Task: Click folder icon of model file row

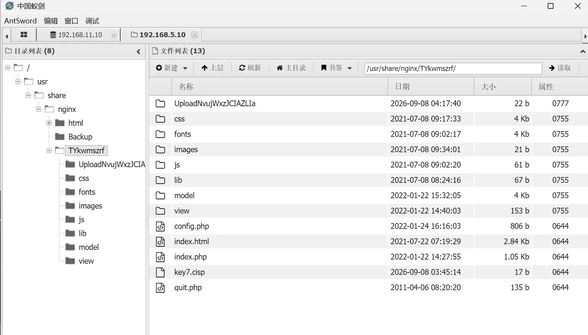Action: click(x=160, y=195)
